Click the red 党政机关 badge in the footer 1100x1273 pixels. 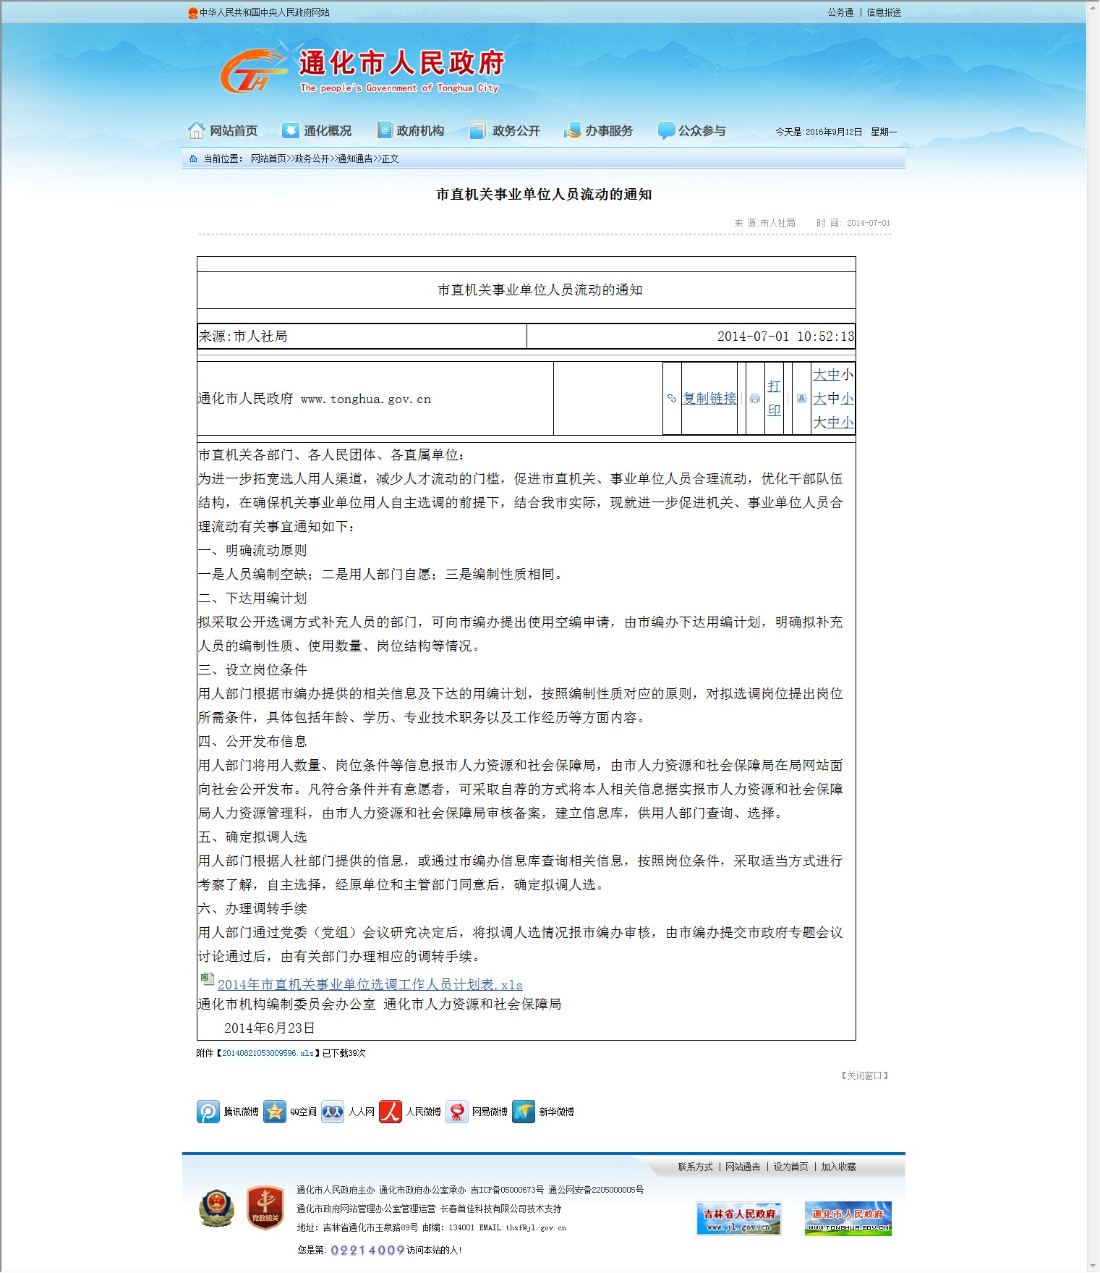tap(265, 1207)
